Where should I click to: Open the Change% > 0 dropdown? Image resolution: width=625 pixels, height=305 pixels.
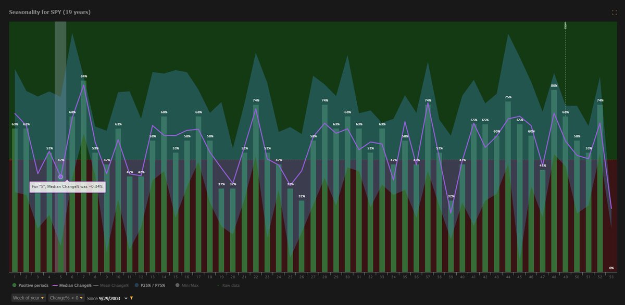tap(67, 298)
